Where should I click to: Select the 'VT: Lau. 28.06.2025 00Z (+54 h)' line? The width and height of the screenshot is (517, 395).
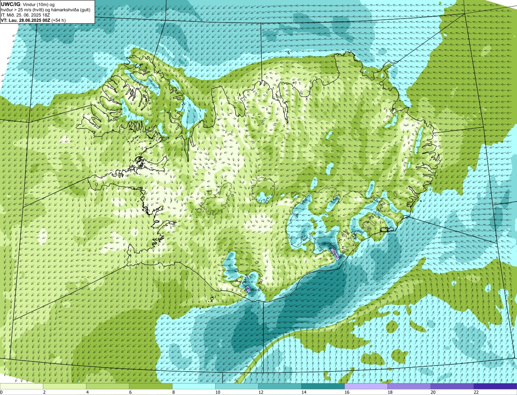[33, 20]
